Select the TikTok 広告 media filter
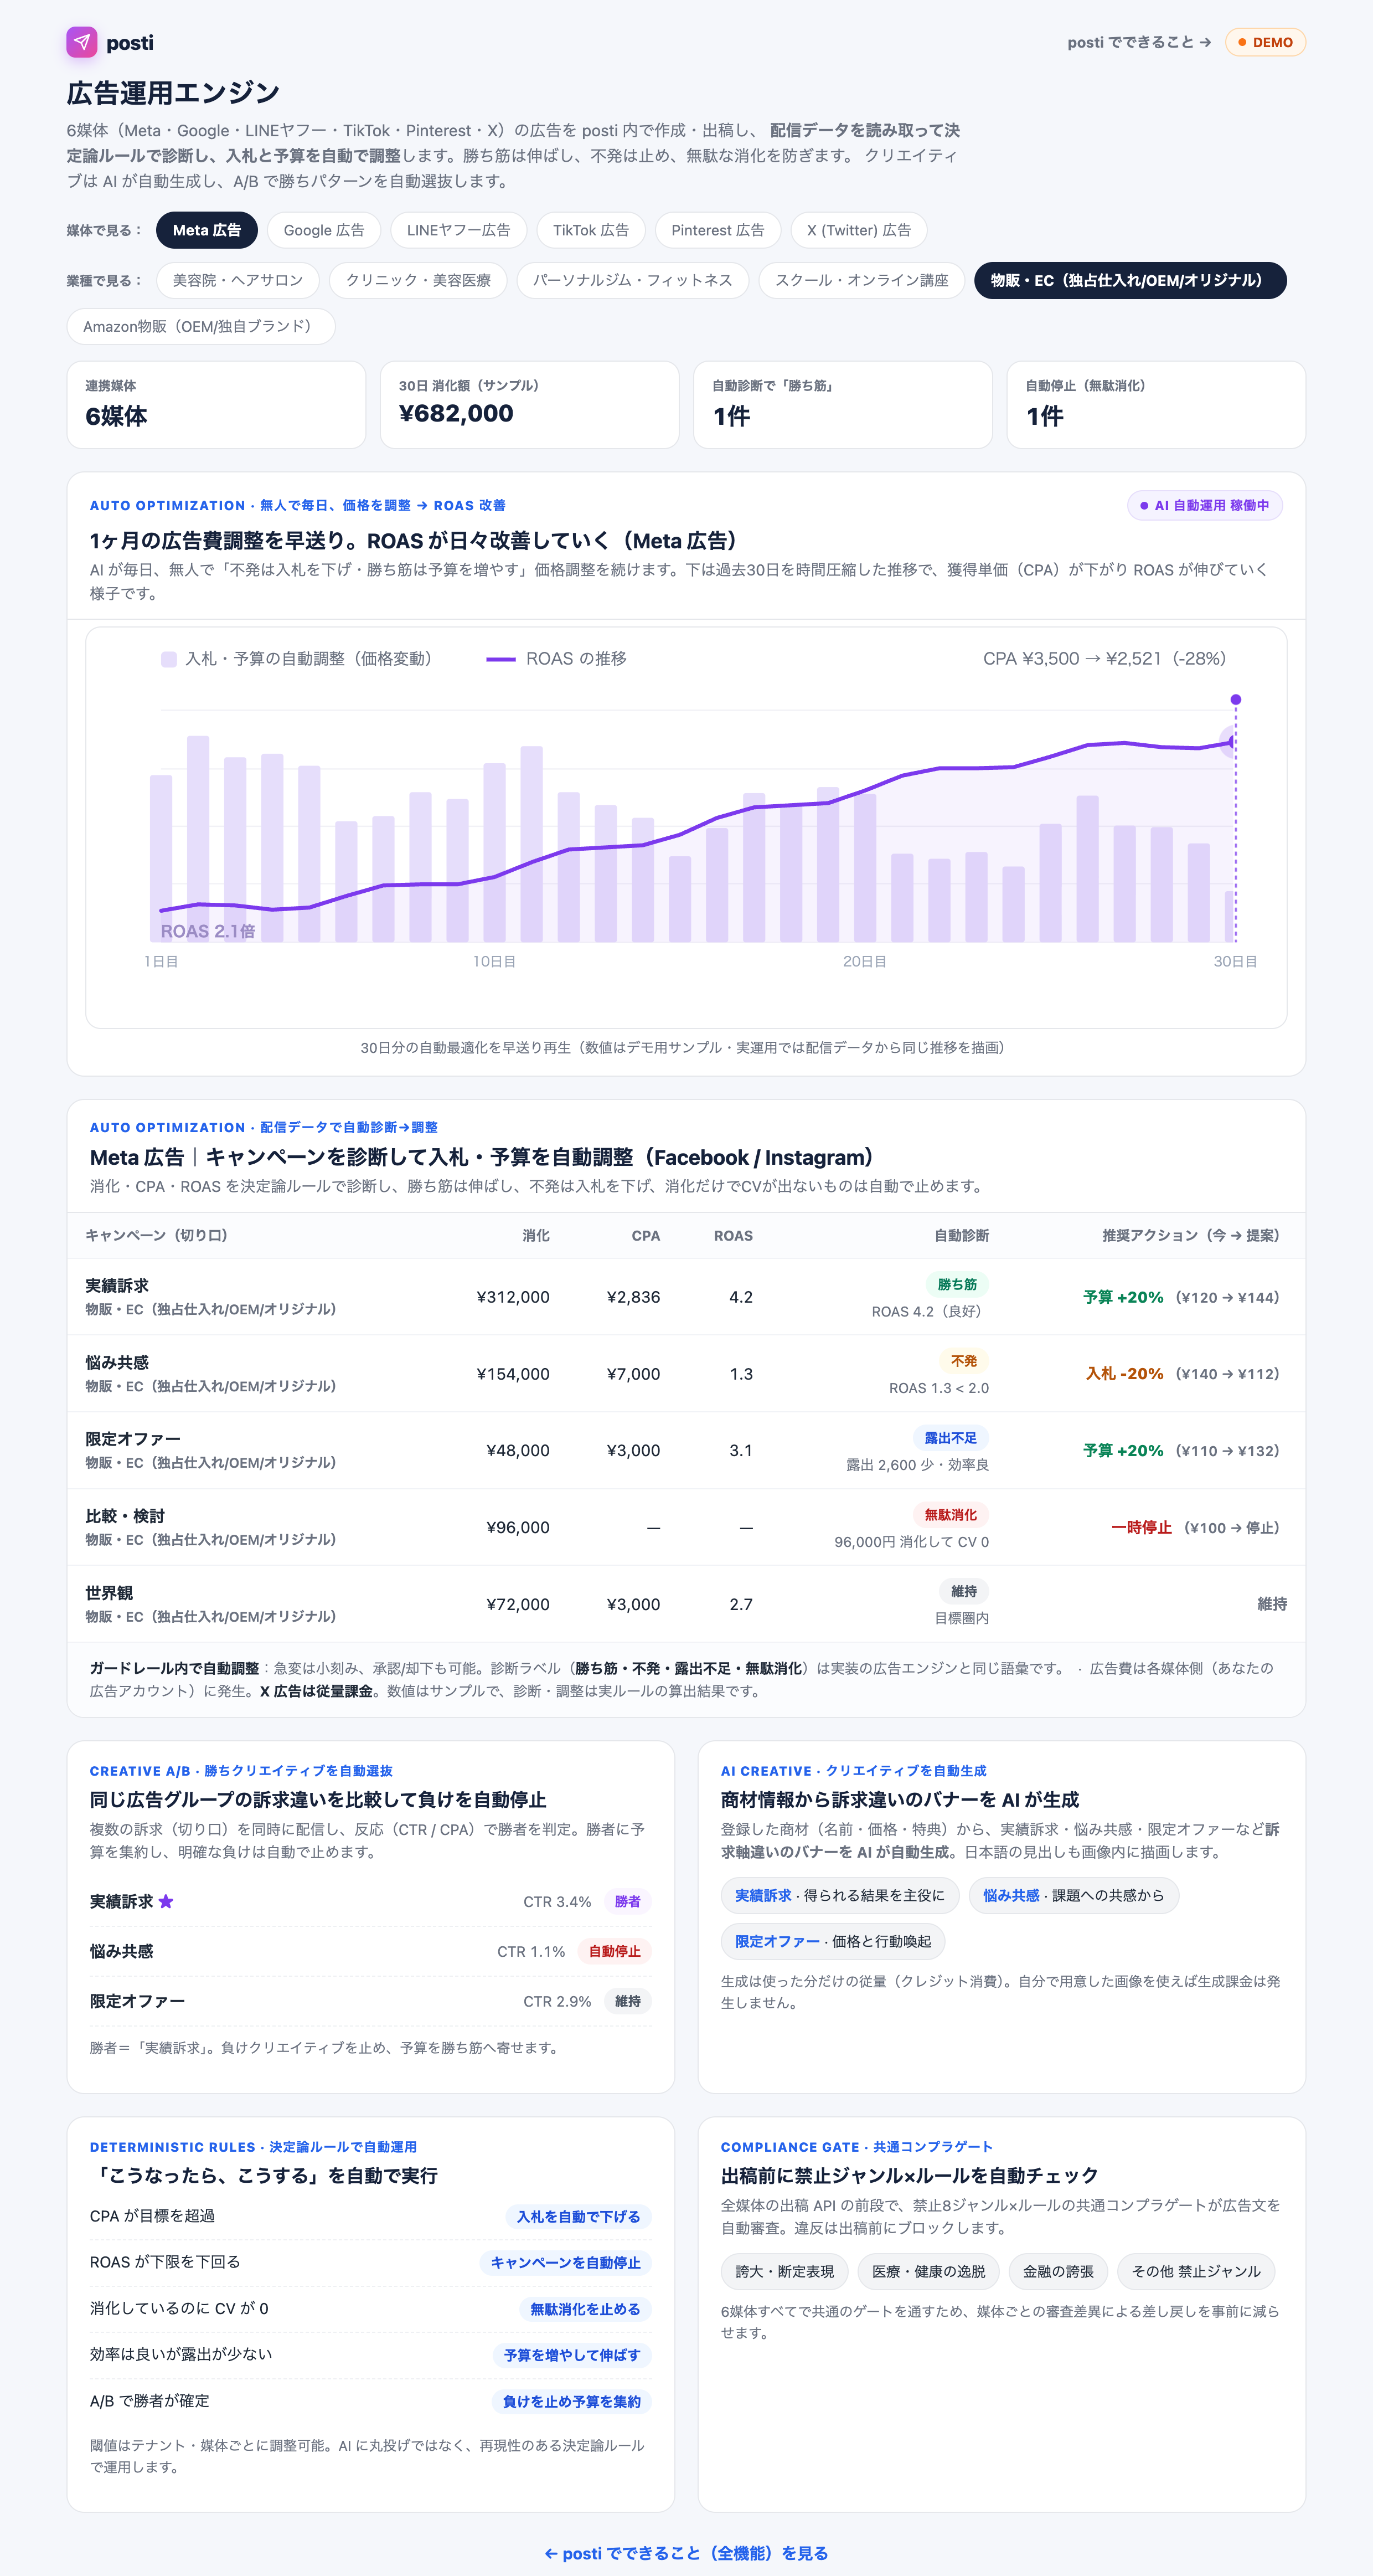The width and height of the screenshot is (1373, 2576). click(x=591, y=230)
